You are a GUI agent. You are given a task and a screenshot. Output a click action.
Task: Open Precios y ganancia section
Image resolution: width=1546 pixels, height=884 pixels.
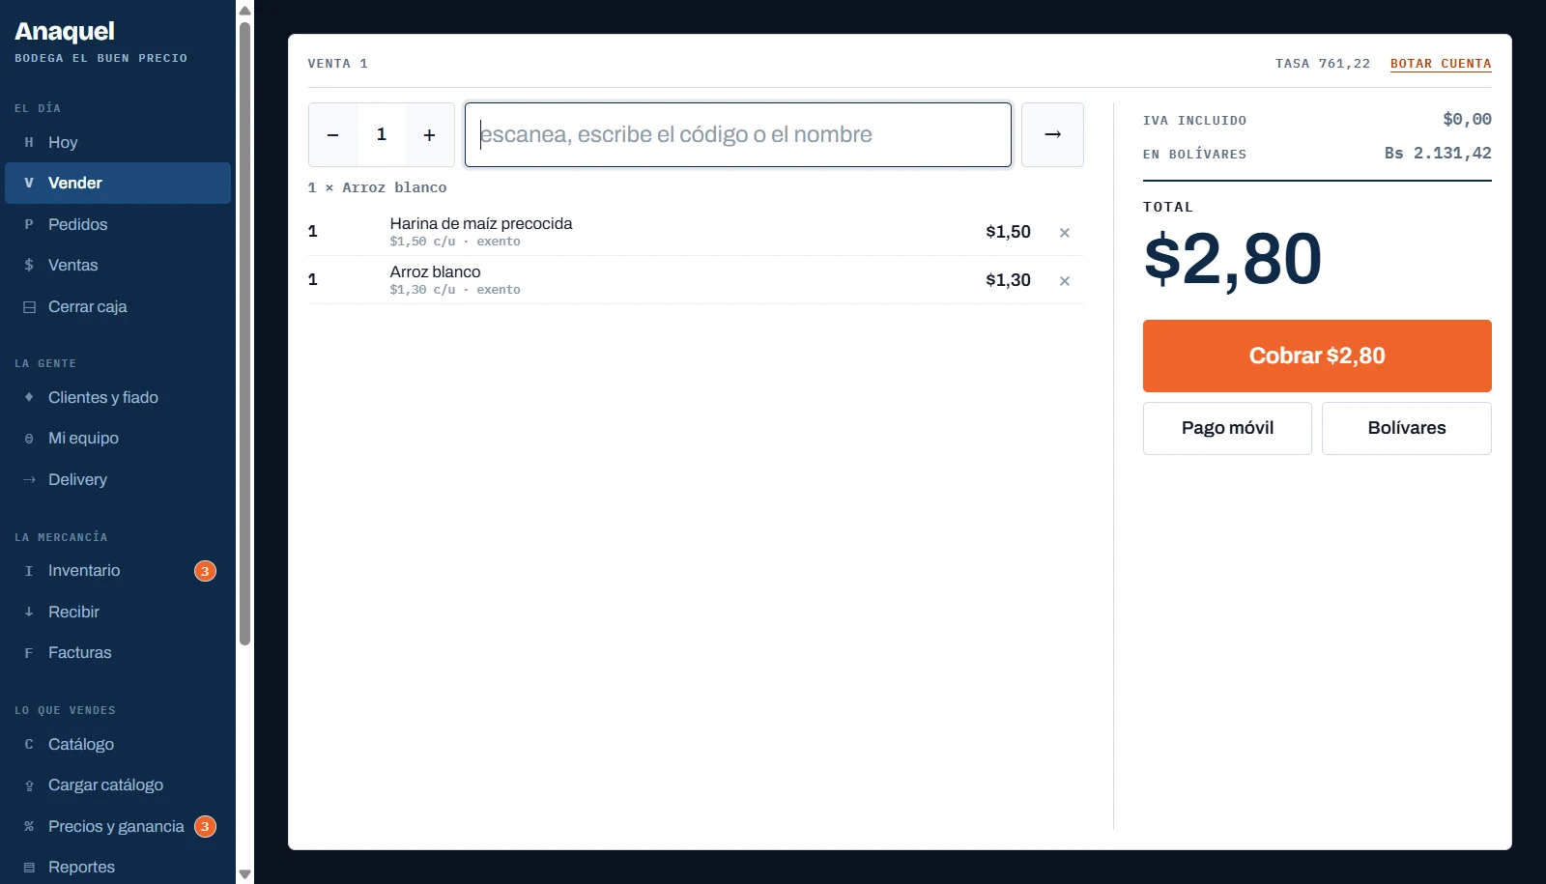coord(118,826)
